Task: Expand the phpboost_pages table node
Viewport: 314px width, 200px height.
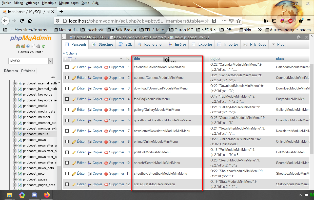Action: point(15,179)
